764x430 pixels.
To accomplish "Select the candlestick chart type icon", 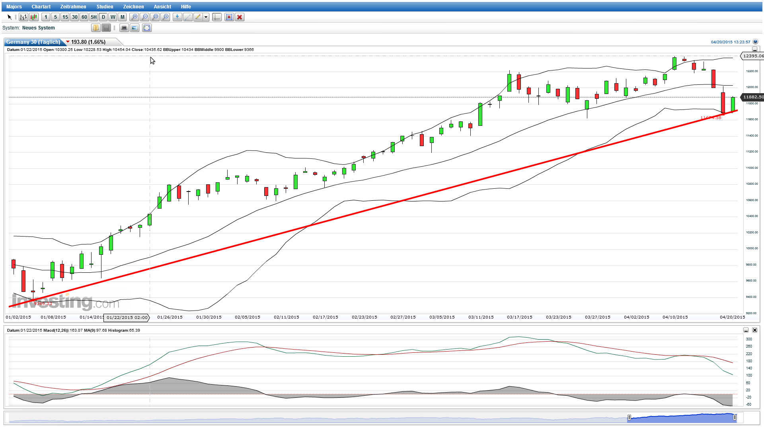I will point(33,17).
